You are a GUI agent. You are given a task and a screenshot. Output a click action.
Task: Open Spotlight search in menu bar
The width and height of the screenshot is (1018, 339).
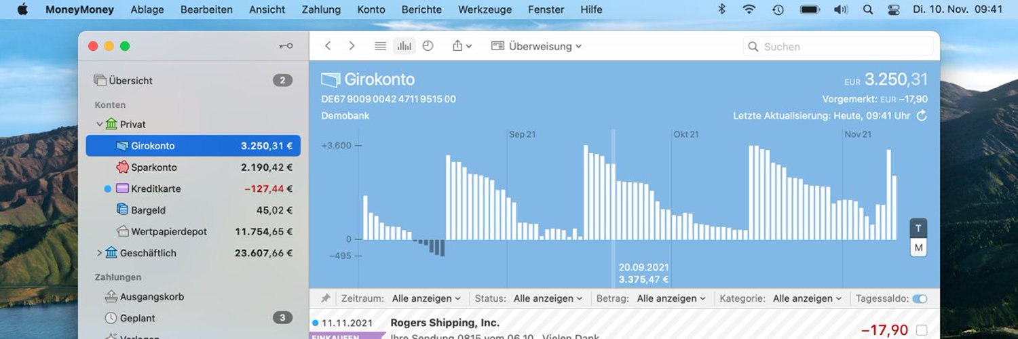point(867,9)
